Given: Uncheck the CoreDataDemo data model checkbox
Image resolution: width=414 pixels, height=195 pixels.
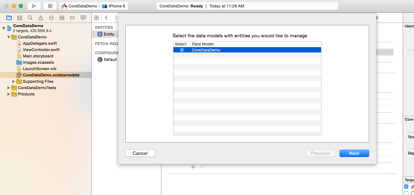Looking at the screenshot, I should [182, 50].
